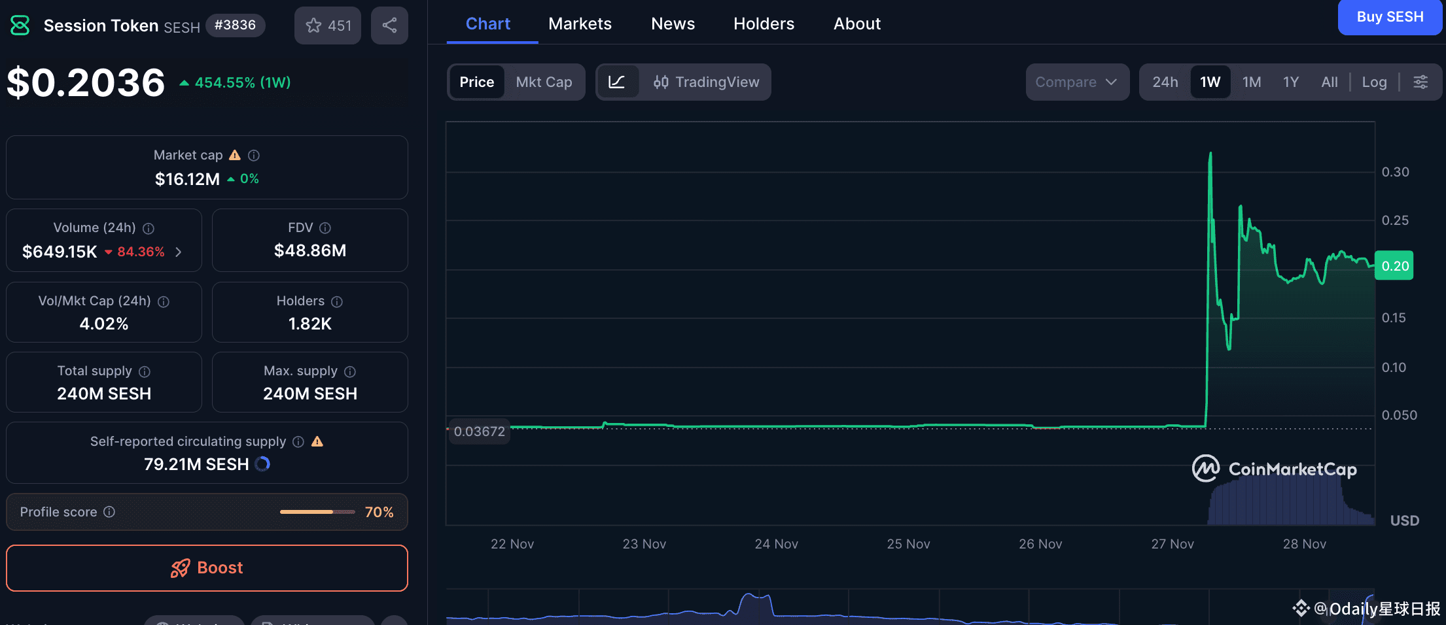Click the Market cap warning triangle
The image size is (1446, 625).
[235, 156]
